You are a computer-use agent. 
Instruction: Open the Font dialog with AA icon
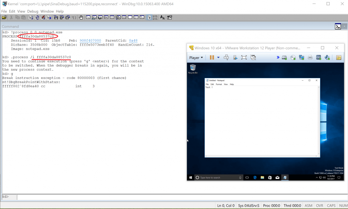pyautogui.click(x=162, y=17)
